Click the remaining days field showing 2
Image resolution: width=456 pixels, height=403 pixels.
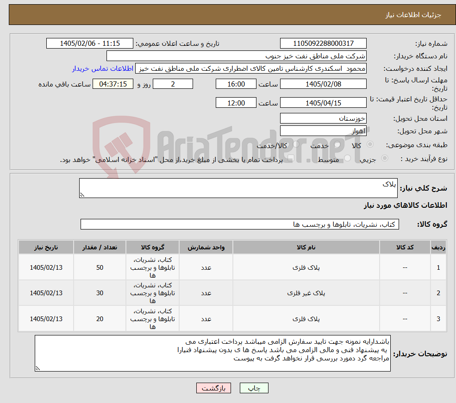173,84
